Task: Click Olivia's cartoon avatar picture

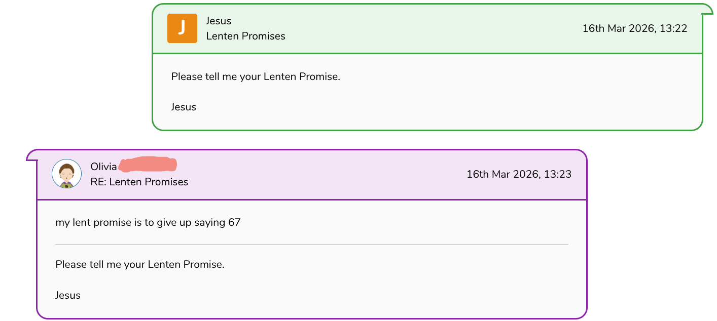Action: 67,174
